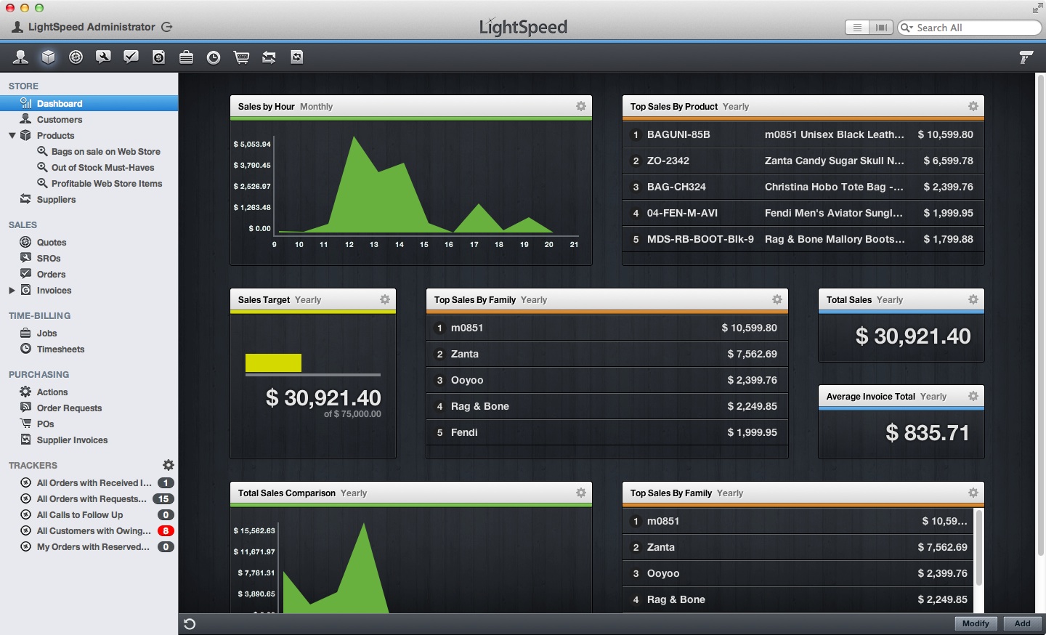The image size is (1046, 635).
Task: Open SROs via the wrench bubble toolbar icon
Action: (103, 57)
